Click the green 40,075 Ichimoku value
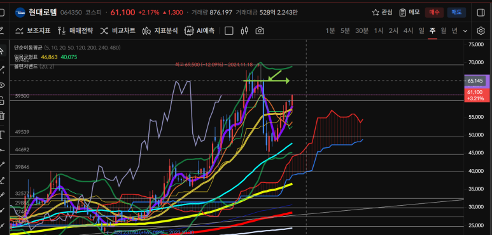 point(69,57)
